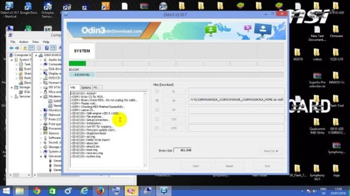
Task: Open the SuperSu Pro unlocker.rar archive
Action: 317,80
